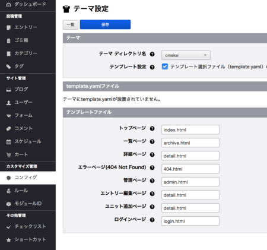Open the ダッシュボード dashboard icon
This screenshot has width=267, height=250.
point(8,4)
